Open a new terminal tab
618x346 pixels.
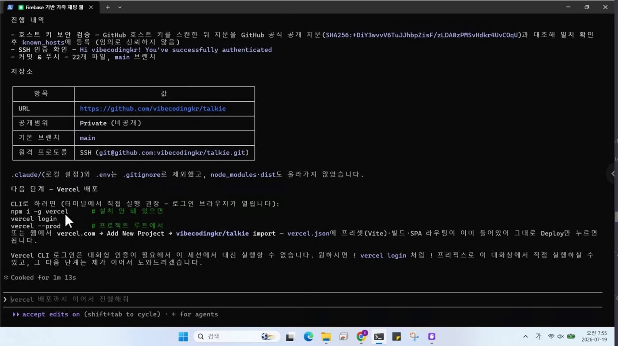pos(108,7)
